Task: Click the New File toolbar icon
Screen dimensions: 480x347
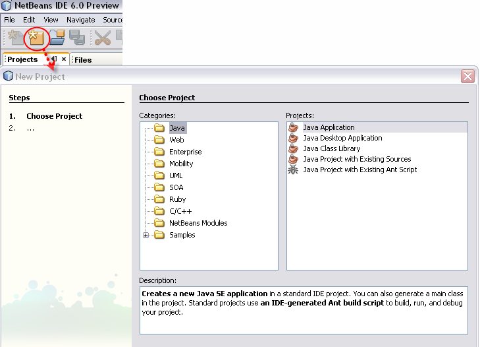Action: pos(15,38)
